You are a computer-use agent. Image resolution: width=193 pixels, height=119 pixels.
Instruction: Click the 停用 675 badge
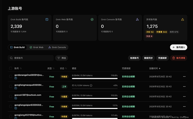pyautogui.click(x=174, y=32)
